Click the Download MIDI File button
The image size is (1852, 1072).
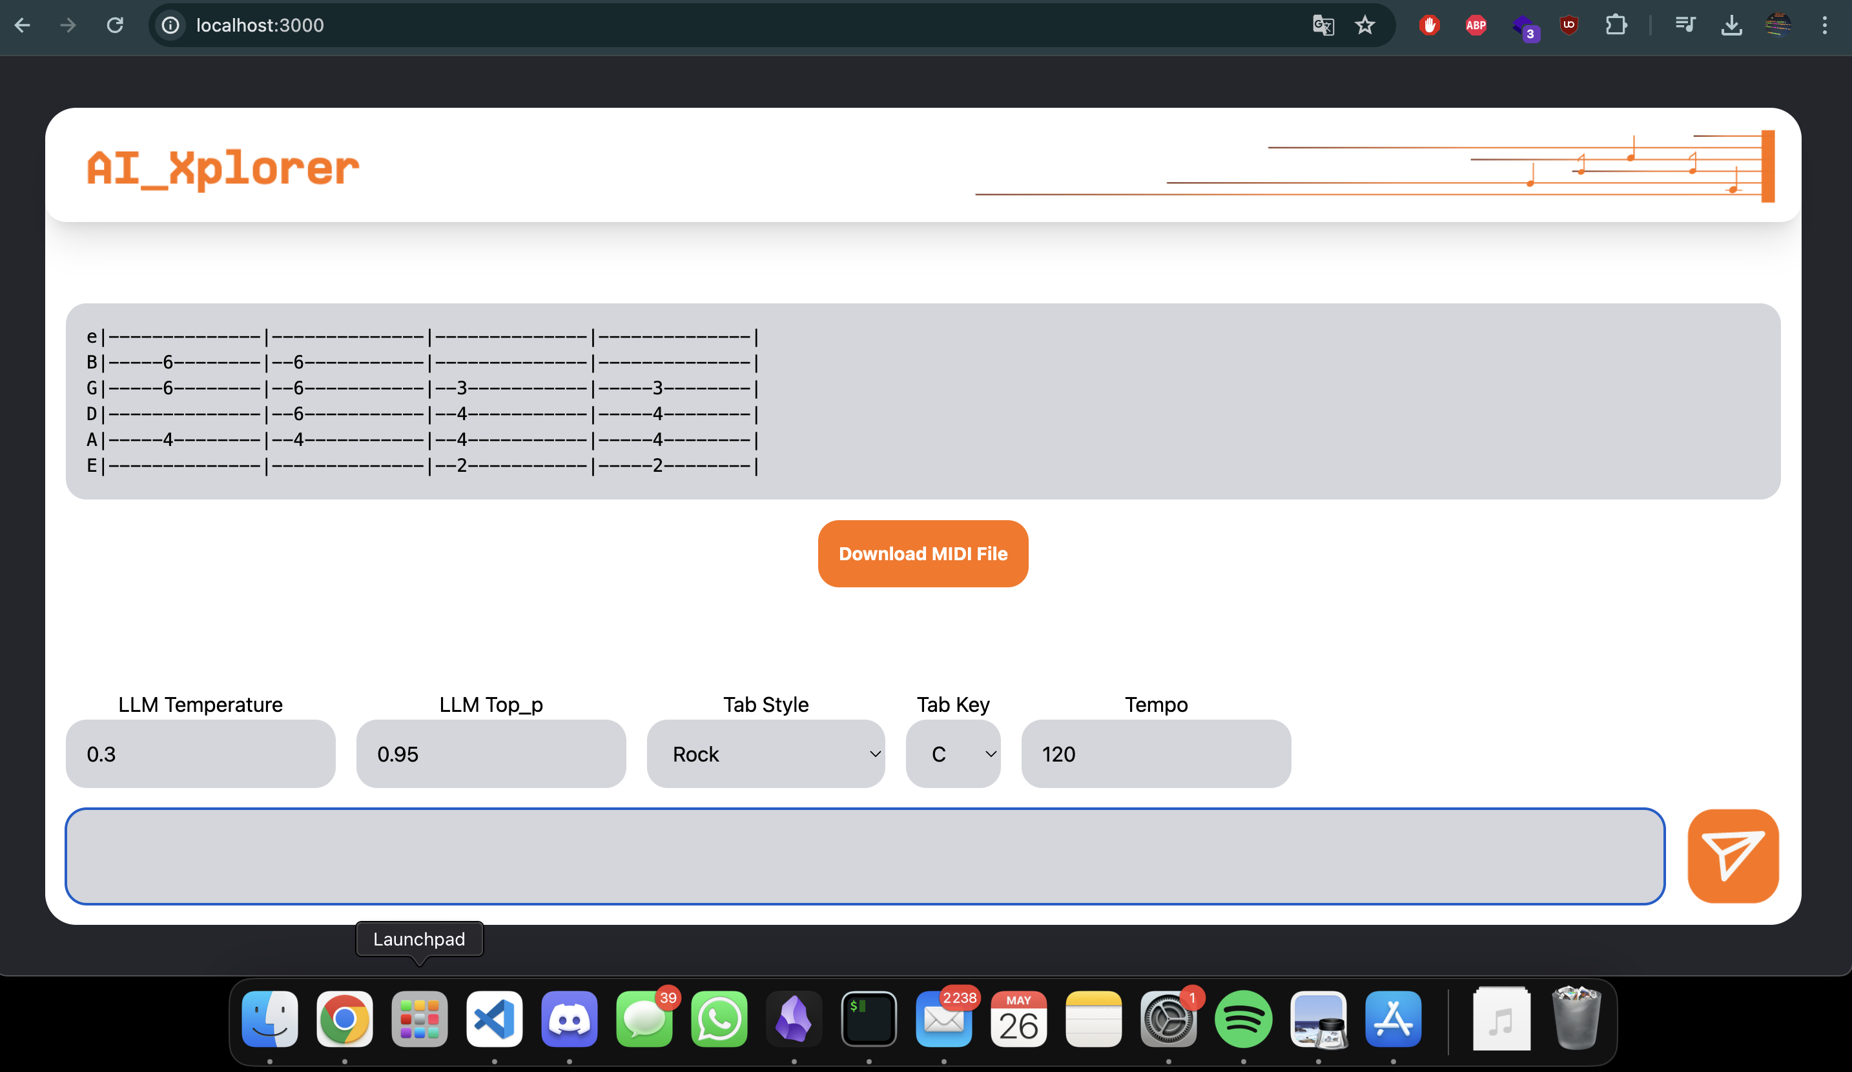pyautogui.click(x=923, y=553)
